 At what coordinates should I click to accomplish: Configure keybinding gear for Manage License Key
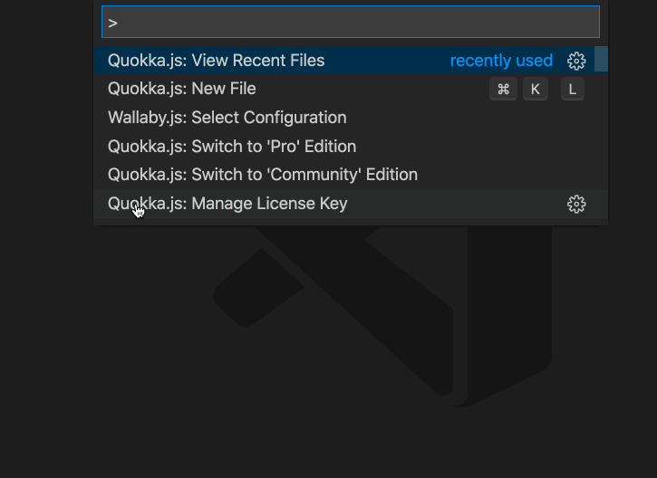point(576,204)
